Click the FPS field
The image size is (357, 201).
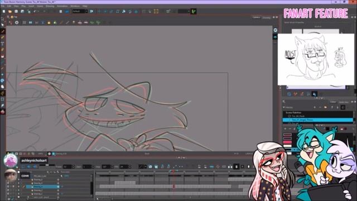point(124,167)
